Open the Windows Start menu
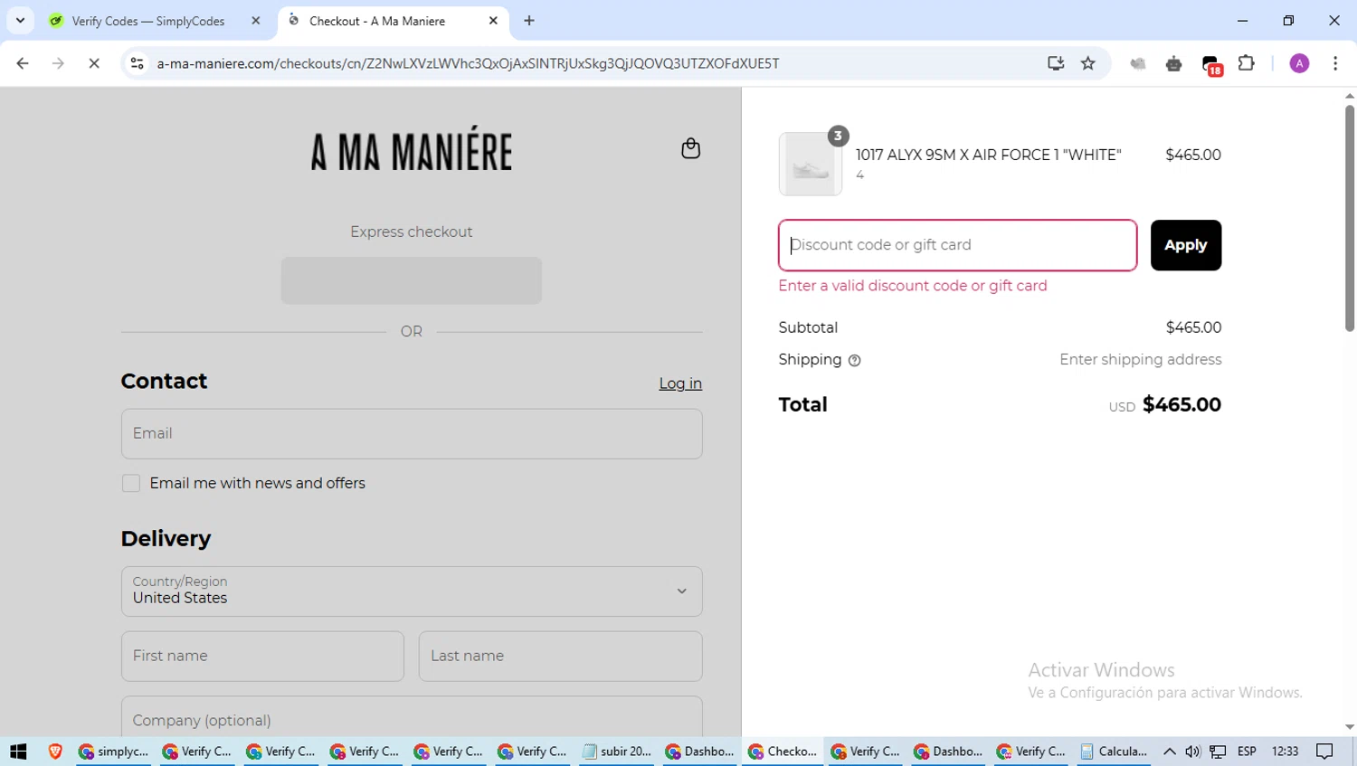 pos(18,752)
